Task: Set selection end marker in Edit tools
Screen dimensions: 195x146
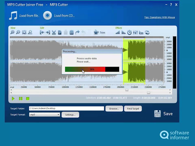Action: tap(48, 33)
